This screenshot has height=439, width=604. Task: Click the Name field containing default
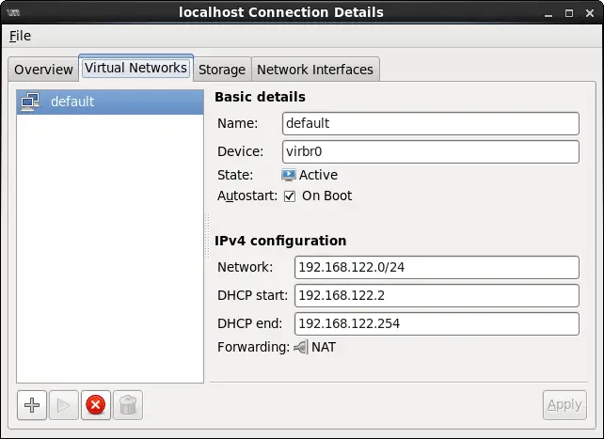(x=430, y=123)
